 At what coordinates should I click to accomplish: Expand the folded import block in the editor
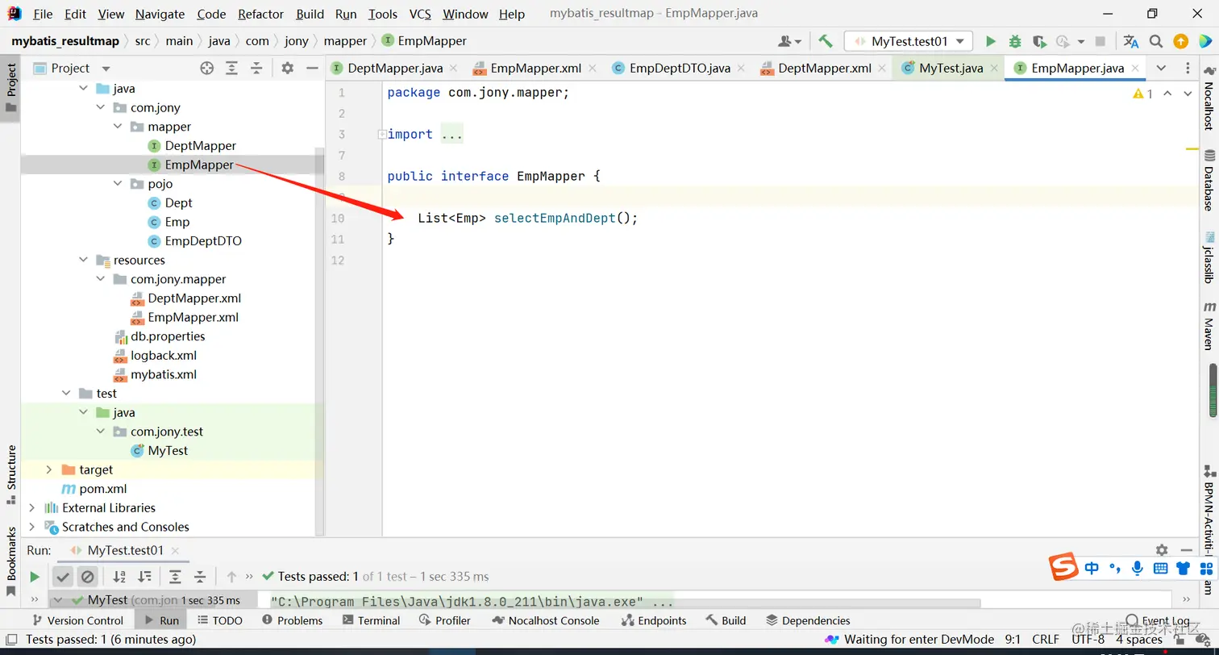click(382, 135)
